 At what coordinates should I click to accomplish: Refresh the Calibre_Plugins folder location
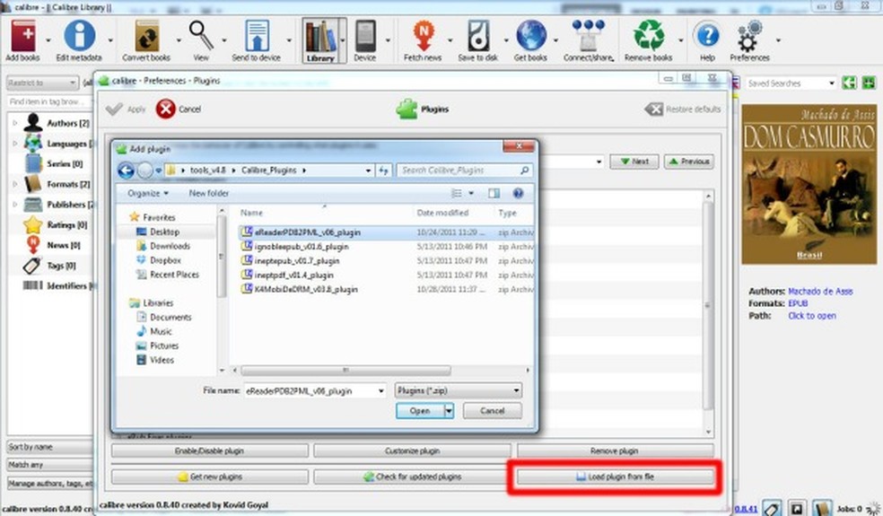click(x=383, y=171)
